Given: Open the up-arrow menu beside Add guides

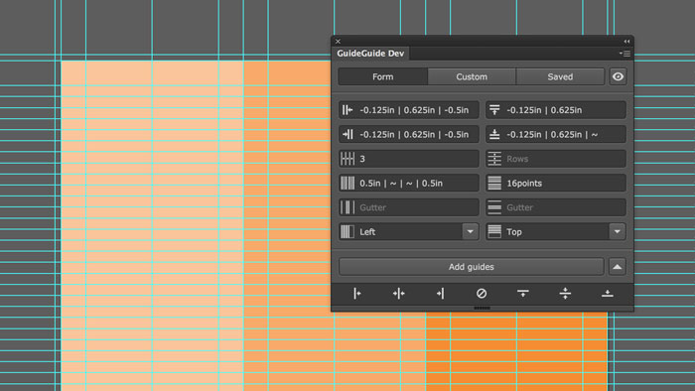Looking at the screenshot, I should tap(617, 267).
